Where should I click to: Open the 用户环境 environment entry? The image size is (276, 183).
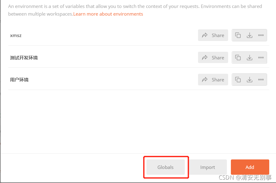coord(19,80)
